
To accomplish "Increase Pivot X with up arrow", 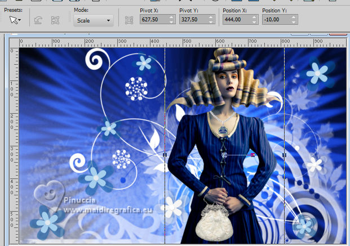I will pos(172,17).
